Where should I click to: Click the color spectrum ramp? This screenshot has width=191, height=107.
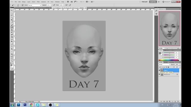point(169,60)
